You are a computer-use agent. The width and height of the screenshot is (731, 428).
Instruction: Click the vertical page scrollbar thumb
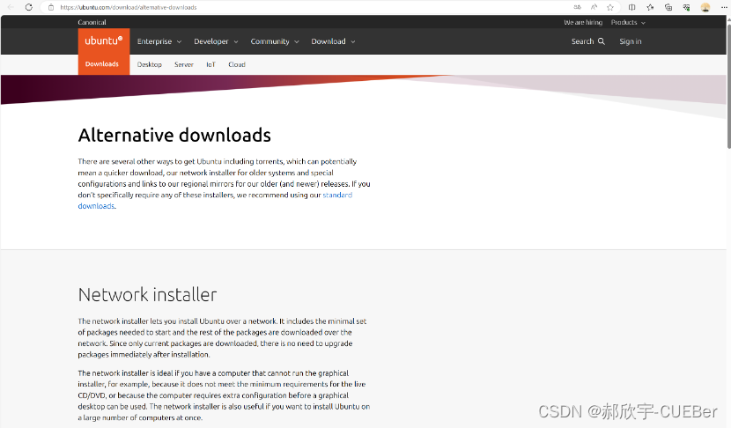tap(728, 86)
